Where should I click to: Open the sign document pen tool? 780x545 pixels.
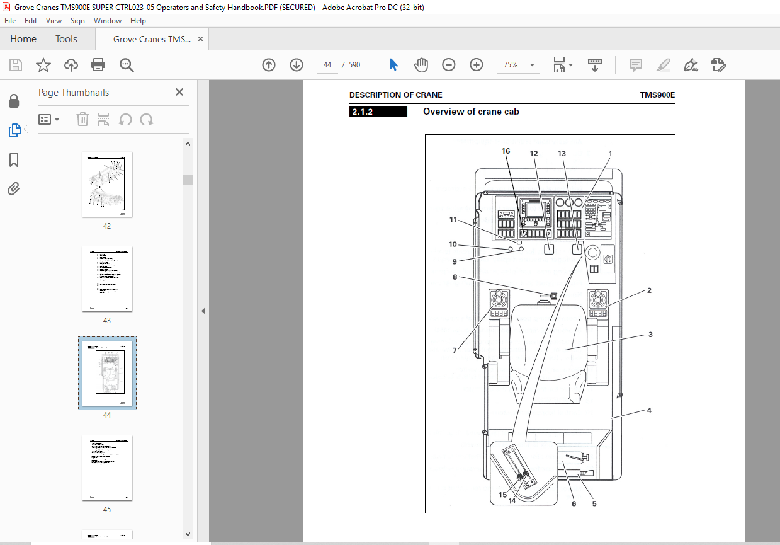(691, 65)
